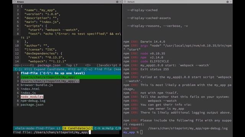
Task: Click the "start": "webpack --watch" script line
Action: 54,30
